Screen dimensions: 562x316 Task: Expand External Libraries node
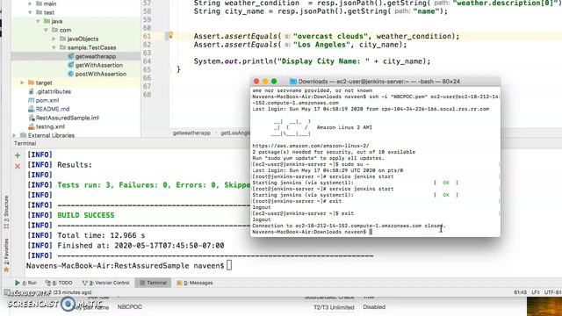[x=14, y=135]
